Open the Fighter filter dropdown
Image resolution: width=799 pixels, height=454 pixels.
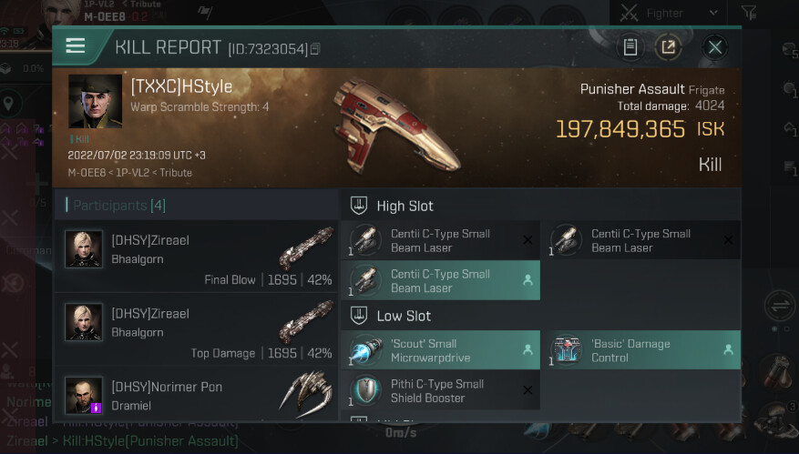tap(669, 14)
